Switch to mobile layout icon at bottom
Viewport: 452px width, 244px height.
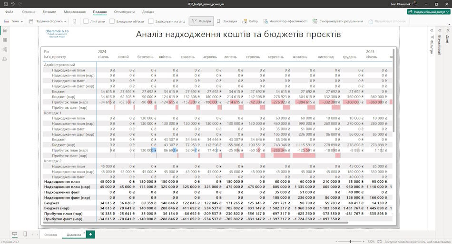tap(25, 234)
